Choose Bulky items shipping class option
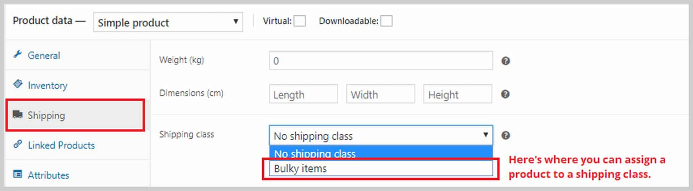The width and height of the screenshot is (693, 191). coord(381,168)
